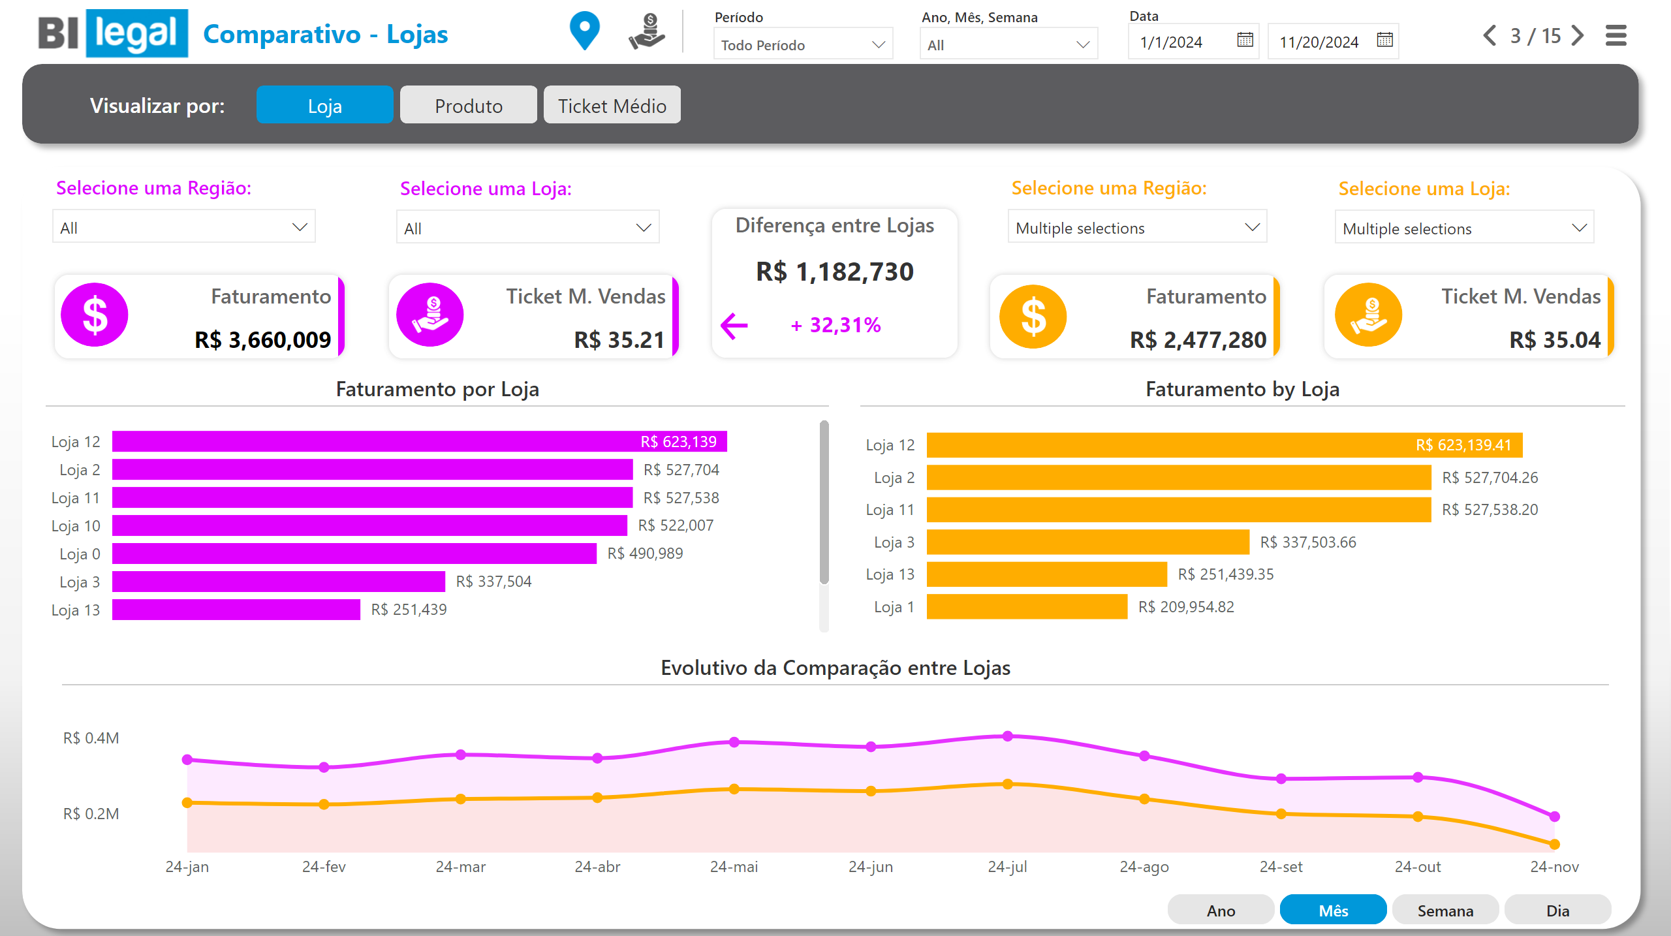Go to previous page using left chevron
Screen dimensions: 1671x936
click(x=1490, y=35)
